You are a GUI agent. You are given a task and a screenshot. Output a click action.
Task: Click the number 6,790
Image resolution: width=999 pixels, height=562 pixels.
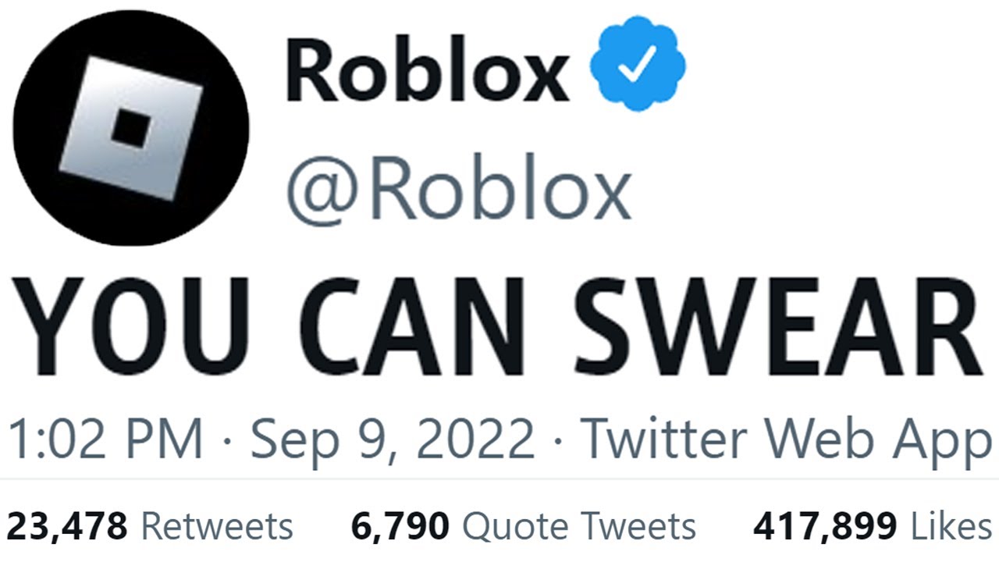pyautogui.click(x=400, y=528)
